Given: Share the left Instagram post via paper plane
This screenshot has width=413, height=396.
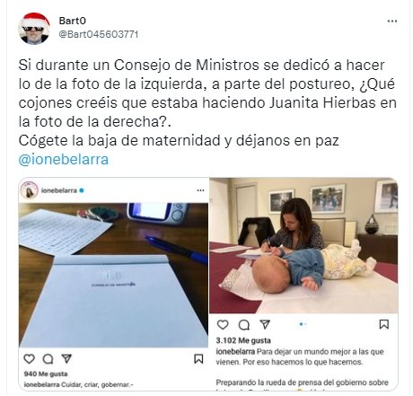Looking at the screenshot, I should (66, 358).
